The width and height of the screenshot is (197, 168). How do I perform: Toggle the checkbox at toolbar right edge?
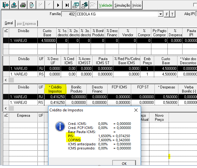(x=195, y=5)
